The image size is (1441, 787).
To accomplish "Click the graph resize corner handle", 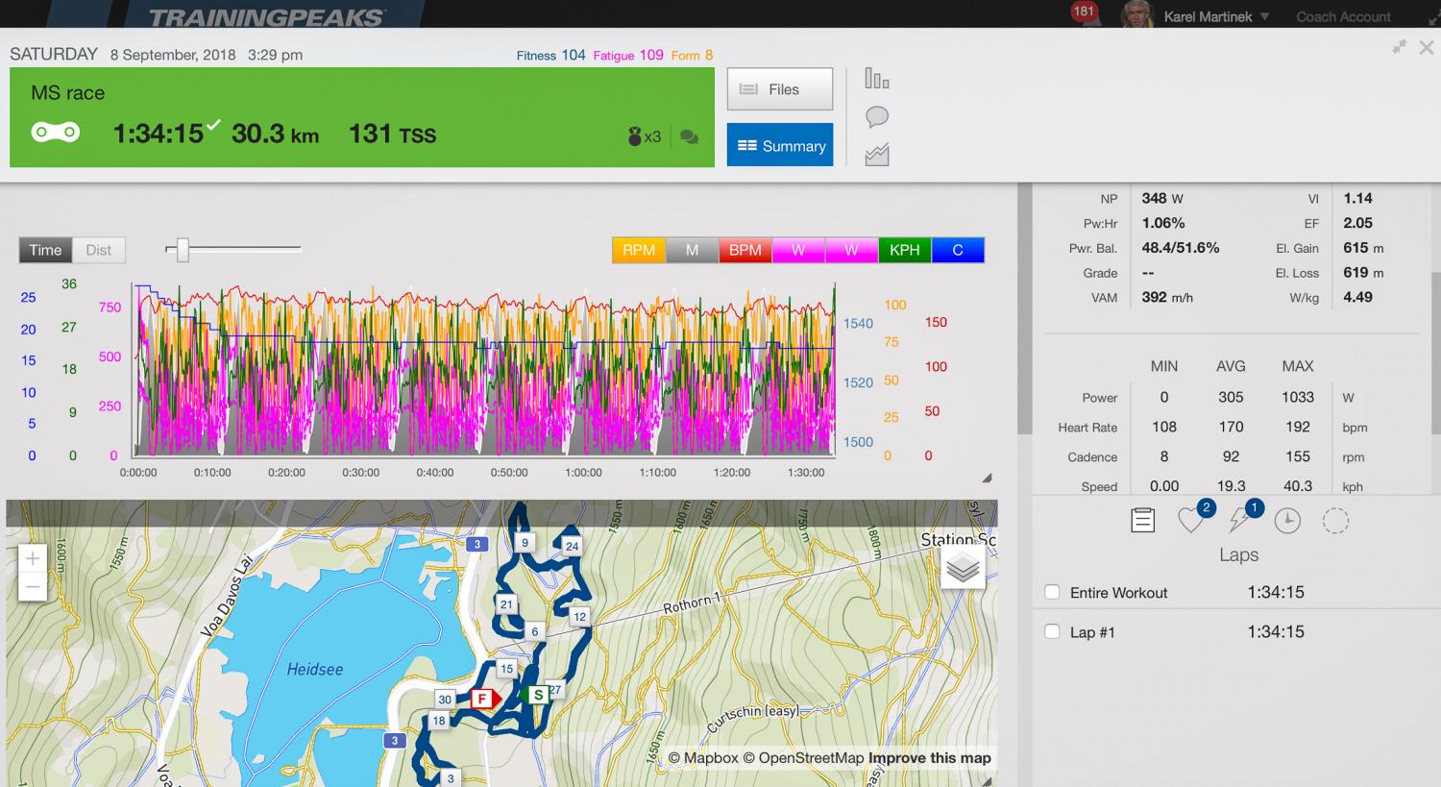I will [x=987, y=478].
